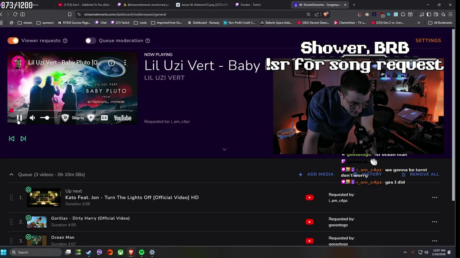Open the stream bookmarks folder

[25, 23]
